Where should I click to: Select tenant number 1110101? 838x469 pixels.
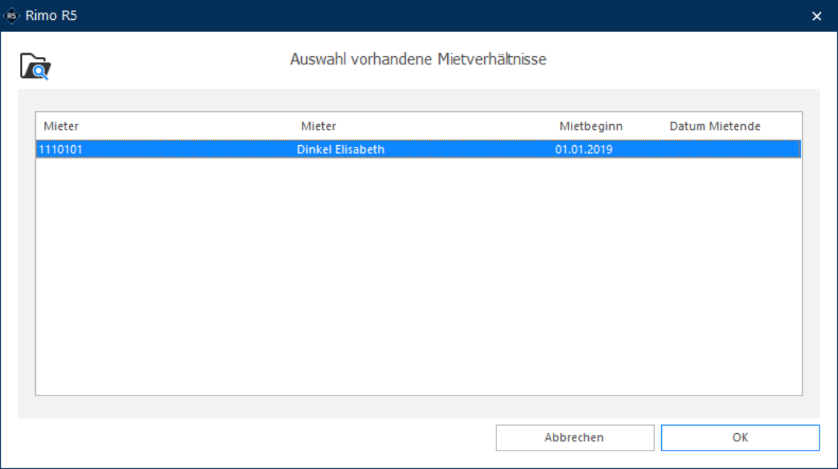point(61,150)
